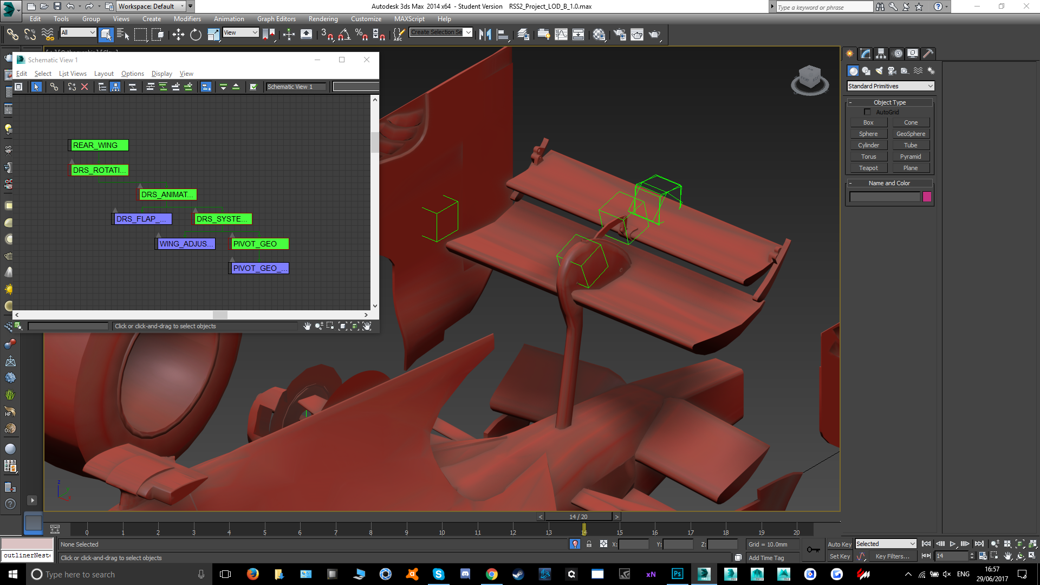Screen dimensions: 1040x585
Task: Toggle Set Key mode
Action: [840, 556]
